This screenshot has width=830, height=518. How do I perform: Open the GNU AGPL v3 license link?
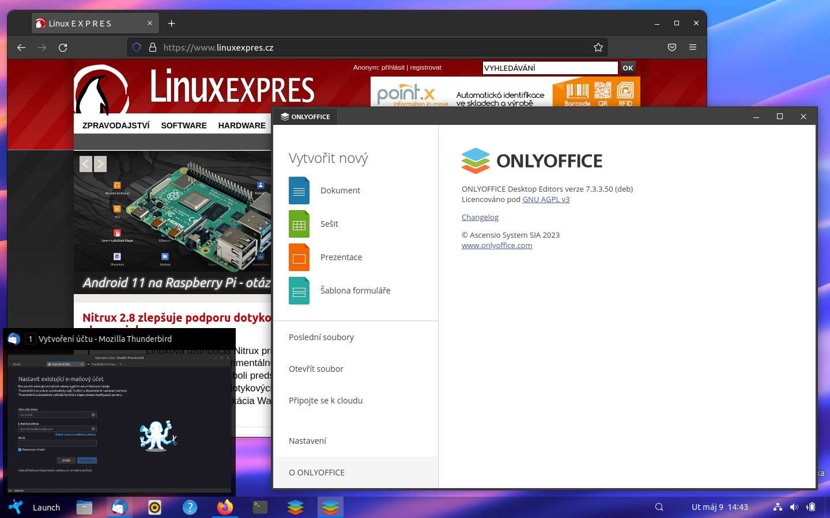click(x=546, y=200)
